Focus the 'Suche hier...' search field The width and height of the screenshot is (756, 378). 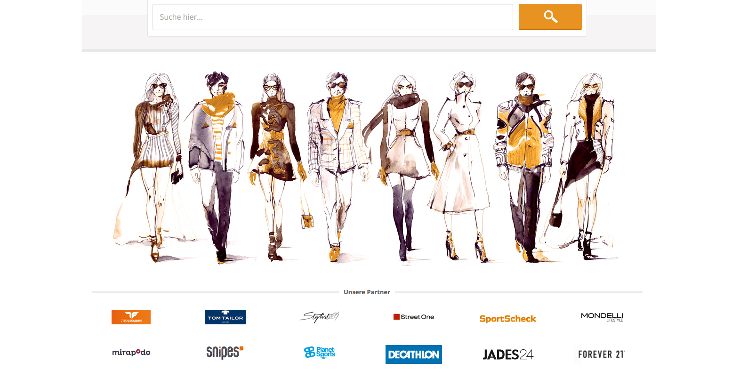pyautogui.click(x=332, y=17)
